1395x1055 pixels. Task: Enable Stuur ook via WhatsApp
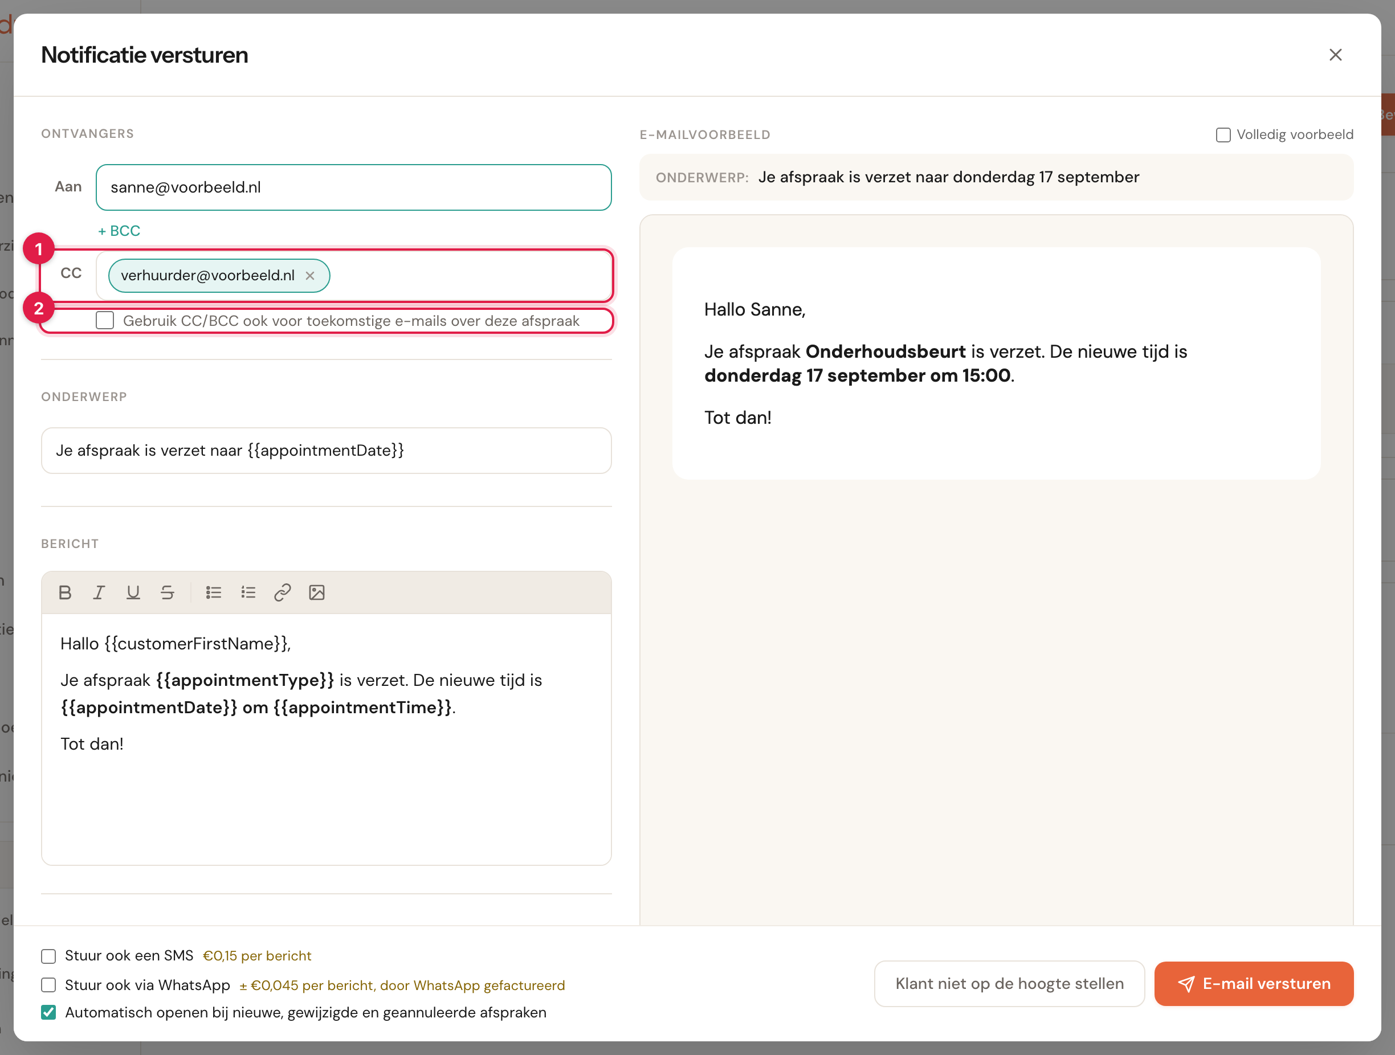click(x=48, y=985)
